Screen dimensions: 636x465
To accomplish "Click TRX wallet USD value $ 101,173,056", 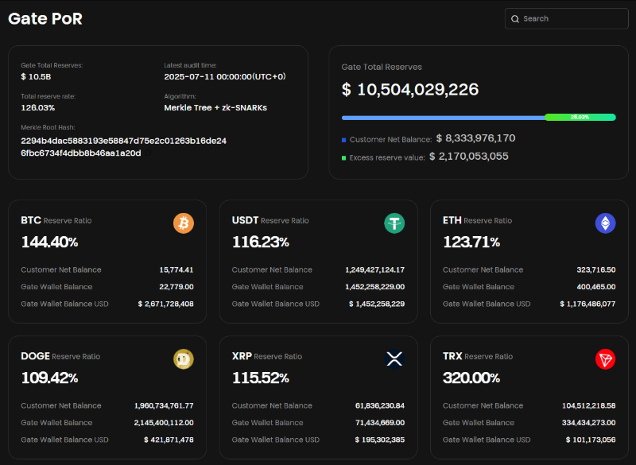I will pyautogui.click(x=591, y=440).
